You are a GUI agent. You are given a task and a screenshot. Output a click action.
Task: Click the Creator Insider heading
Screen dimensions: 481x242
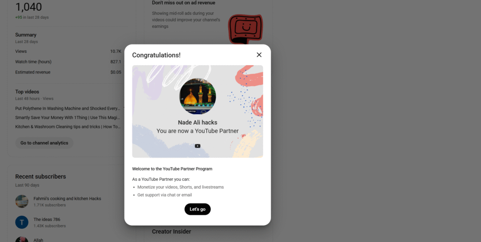[x=171, y=232]
